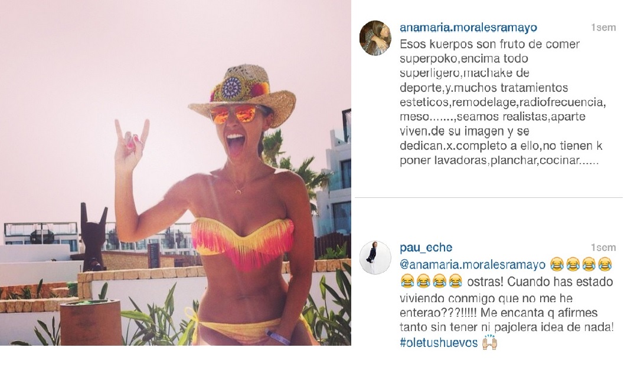Open the beach photo of the woman
634x367 pixels.
point(175,173)
